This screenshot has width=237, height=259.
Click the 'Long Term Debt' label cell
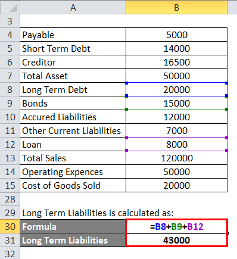[73, 89]
